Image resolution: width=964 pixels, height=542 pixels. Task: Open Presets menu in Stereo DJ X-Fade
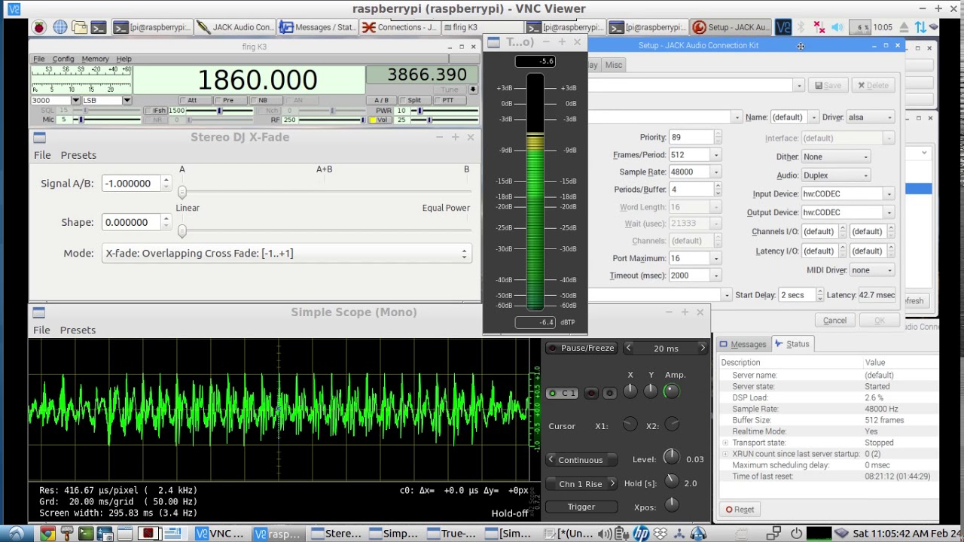coord(78,155)
